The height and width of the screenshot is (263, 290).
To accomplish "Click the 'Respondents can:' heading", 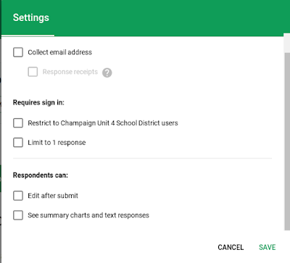I will pyautogui.click(x=41, y=175).
